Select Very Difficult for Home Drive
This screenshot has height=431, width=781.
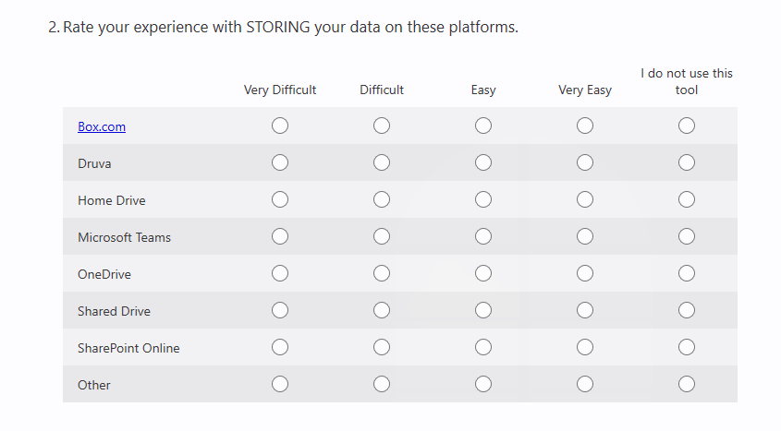(280, 199)
